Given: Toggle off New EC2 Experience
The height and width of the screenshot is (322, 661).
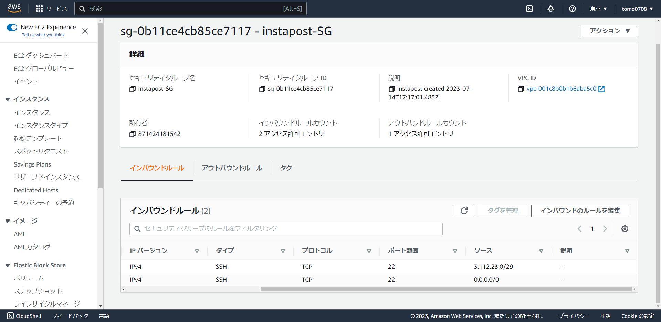Looking at the screenshot, I should [x=12, y=26].
